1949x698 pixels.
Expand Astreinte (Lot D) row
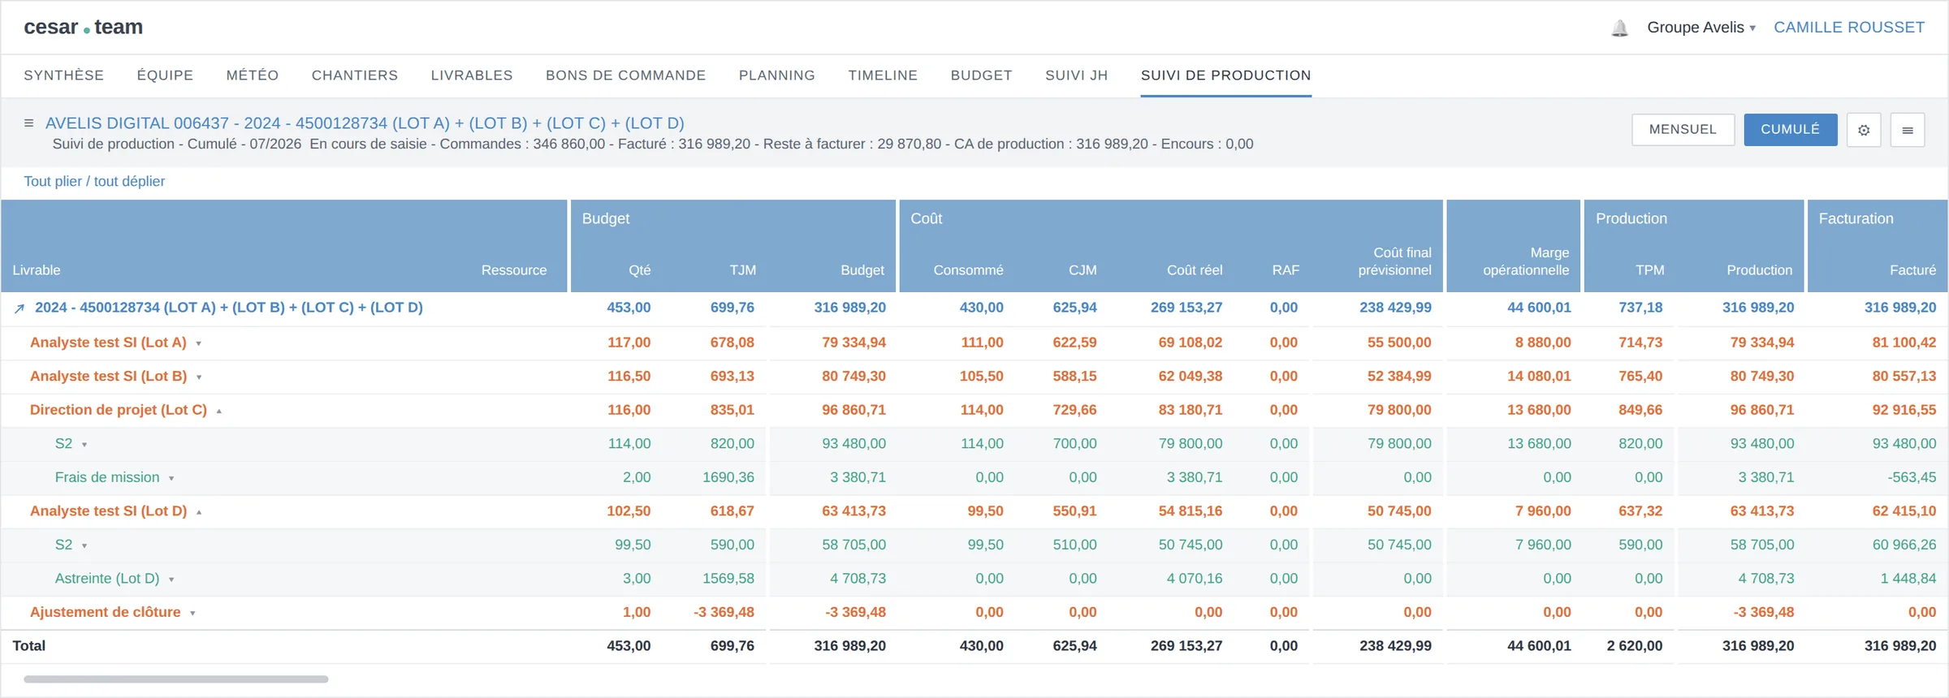[171, 580]
